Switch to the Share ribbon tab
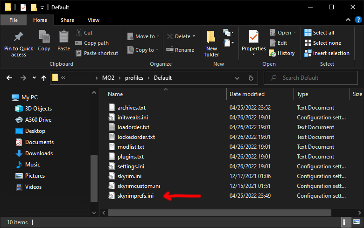 pos(67,20)
